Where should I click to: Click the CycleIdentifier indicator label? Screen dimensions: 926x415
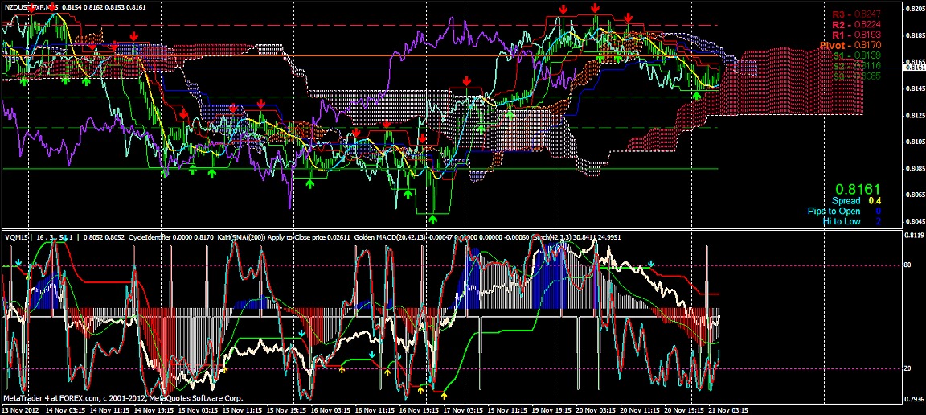pyautogui.click(x=150, y=237)
